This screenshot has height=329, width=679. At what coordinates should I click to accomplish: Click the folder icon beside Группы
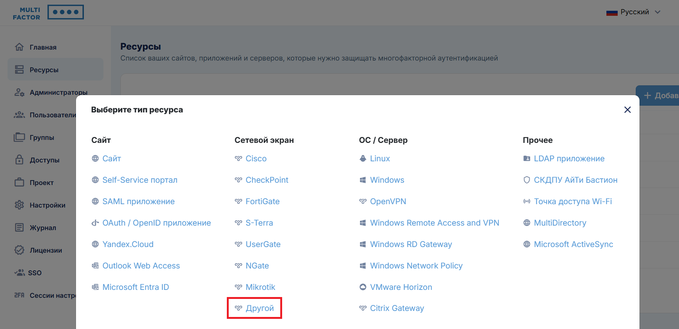pos(19,137)
